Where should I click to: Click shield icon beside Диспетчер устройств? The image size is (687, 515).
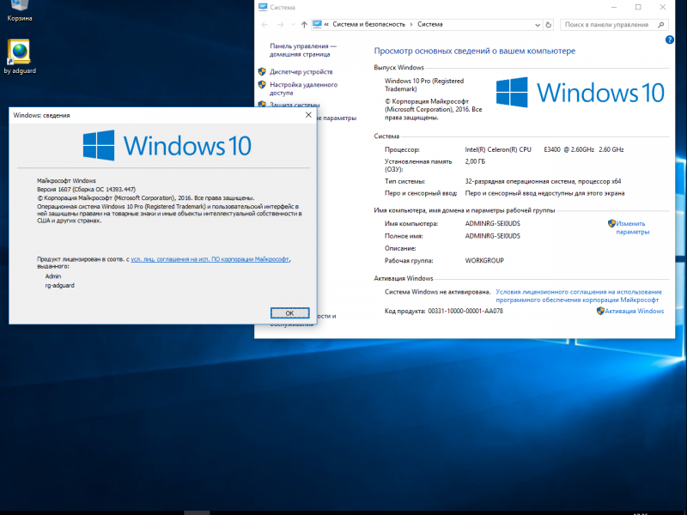click(262, 71)
